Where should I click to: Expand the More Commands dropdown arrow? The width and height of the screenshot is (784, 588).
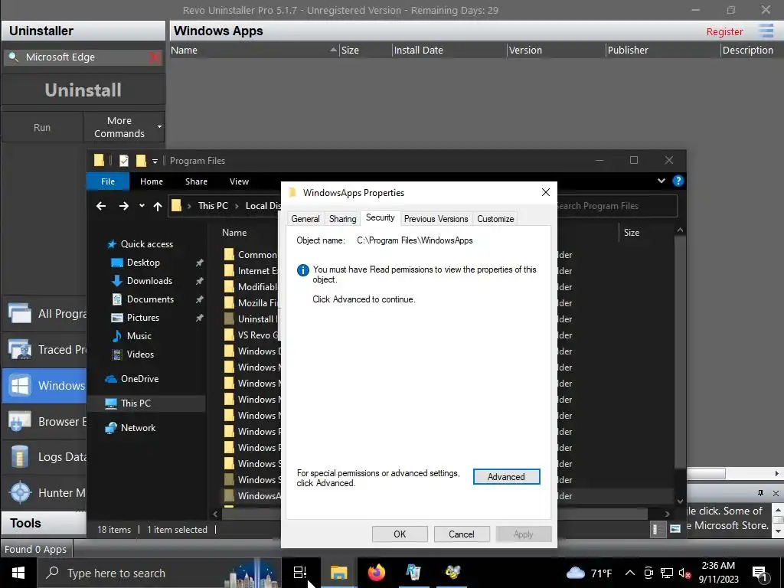159,127
